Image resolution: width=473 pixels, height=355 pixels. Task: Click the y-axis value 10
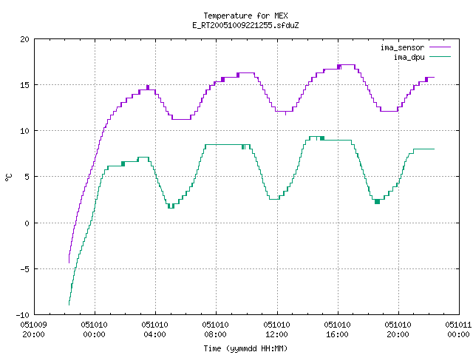24,131
